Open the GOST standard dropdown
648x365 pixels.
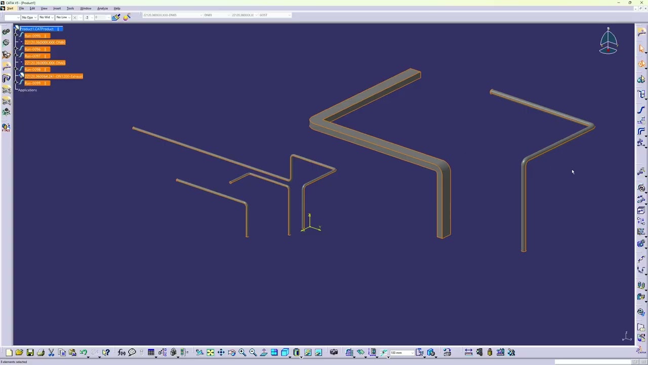point(275,15)
